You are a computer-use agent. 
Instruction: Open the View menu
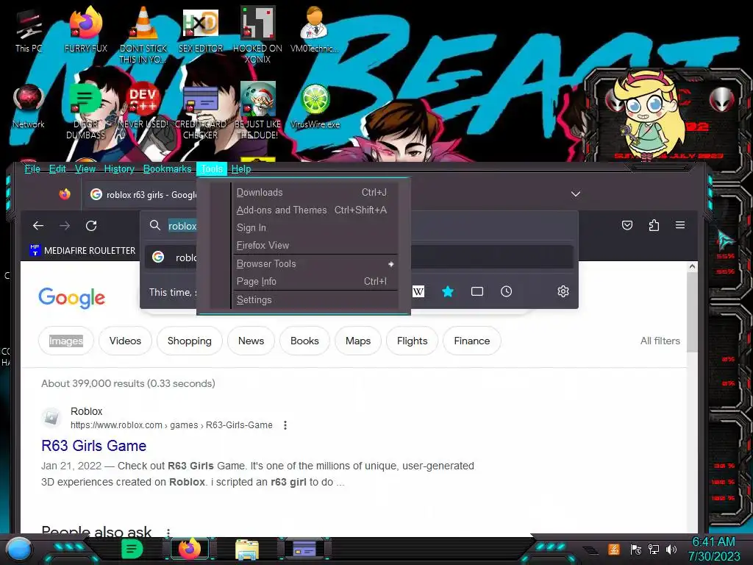[85, 168]
